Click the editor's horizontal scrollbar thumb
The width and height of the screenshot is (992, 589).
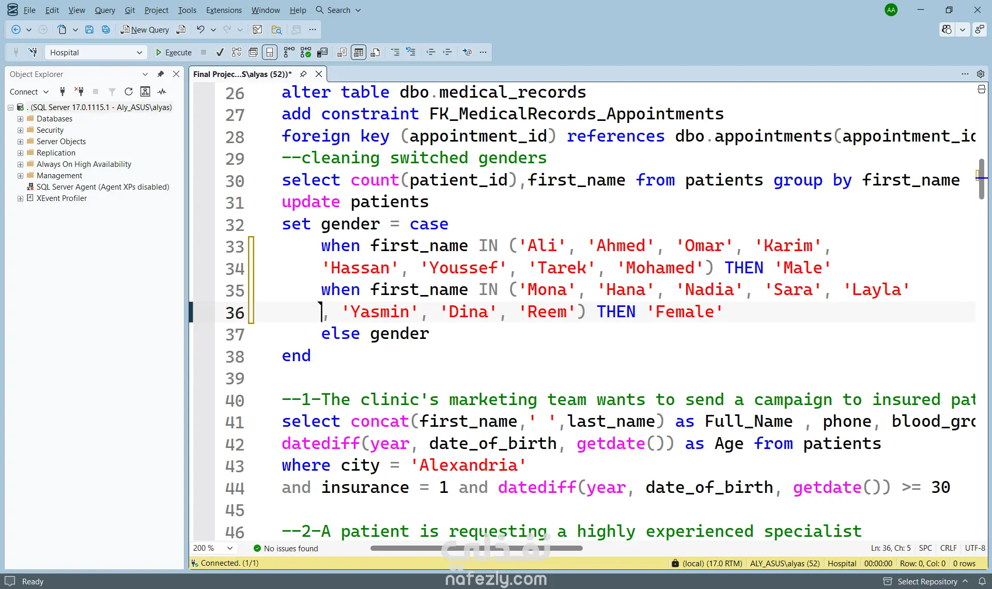click(x=476, y=548)
